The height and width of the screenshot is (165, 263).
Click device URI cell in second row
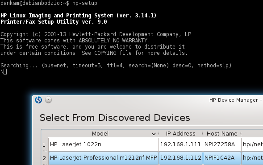click(x=252, y=158)
